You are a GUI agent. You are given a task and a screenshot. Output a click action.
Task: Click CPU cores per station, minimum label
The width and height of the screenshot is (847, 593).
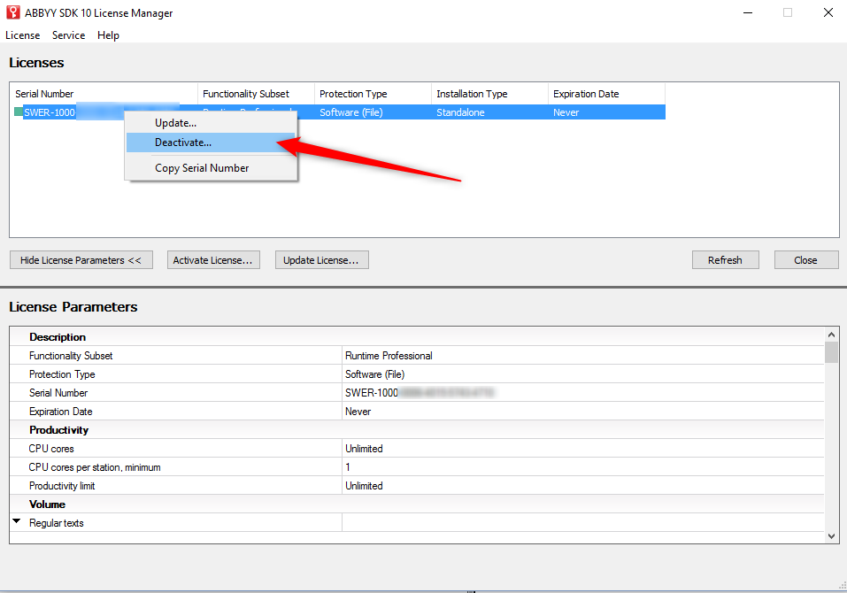[x=95, y=467]
